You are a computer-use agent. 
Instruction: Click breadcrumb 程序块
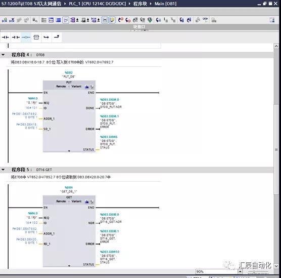(140, 4)
